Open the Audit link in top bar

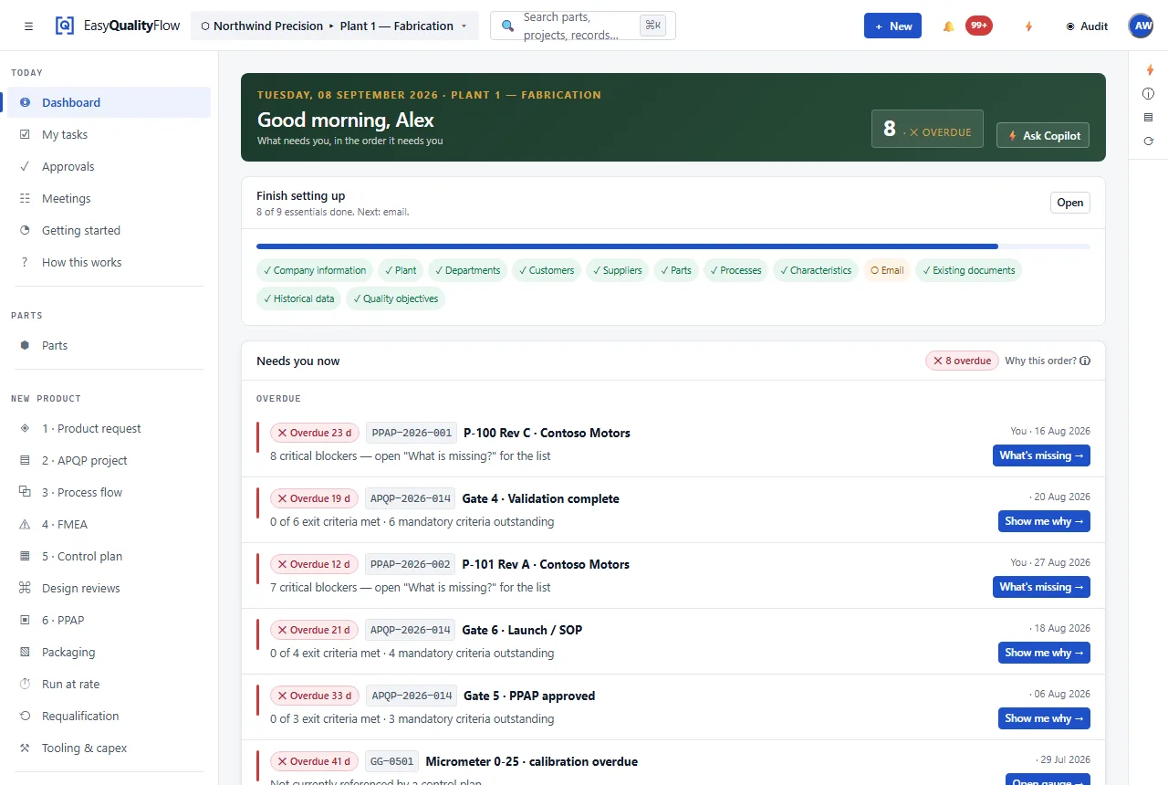[x=1086, y=26]
